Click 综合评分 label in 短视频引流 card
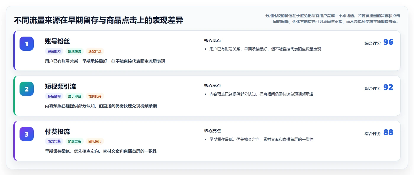This screenshot has height=175, width=414. click(x=373, y=89)
